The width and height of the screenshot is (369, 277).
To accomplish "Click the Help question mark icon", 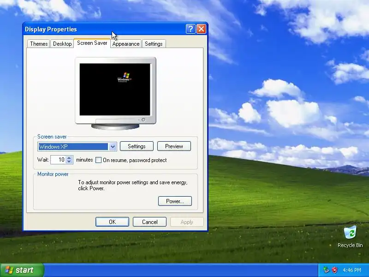I will point(190,29).
